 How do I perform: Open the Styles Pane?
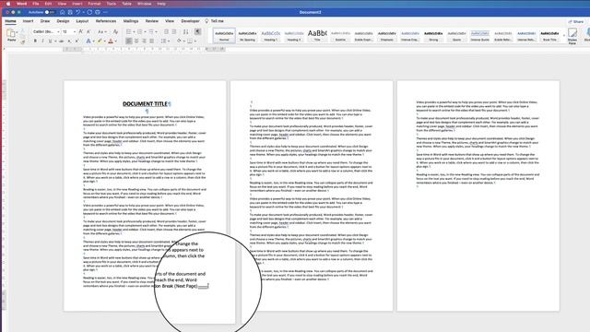(572, 36)
